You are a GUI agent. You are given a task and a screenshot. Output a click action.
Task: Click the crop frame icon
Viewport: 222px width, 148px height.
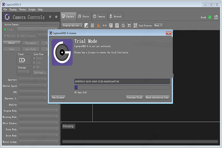pyautogui.click(x=129, y=26)
